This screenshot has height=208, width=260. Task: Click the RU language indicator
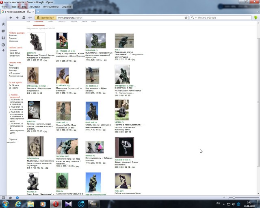[218, 204]
